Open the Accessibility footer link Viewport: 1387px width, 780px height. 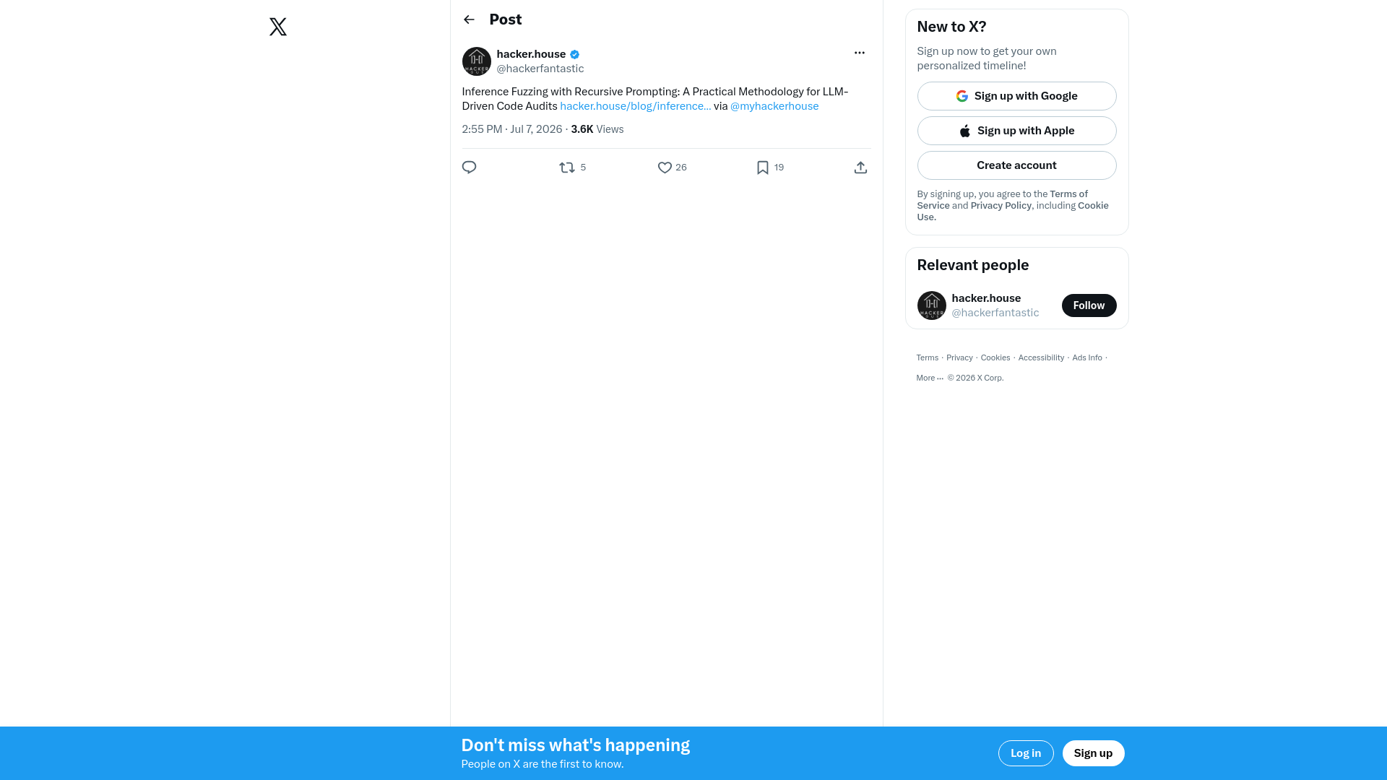1041,358
